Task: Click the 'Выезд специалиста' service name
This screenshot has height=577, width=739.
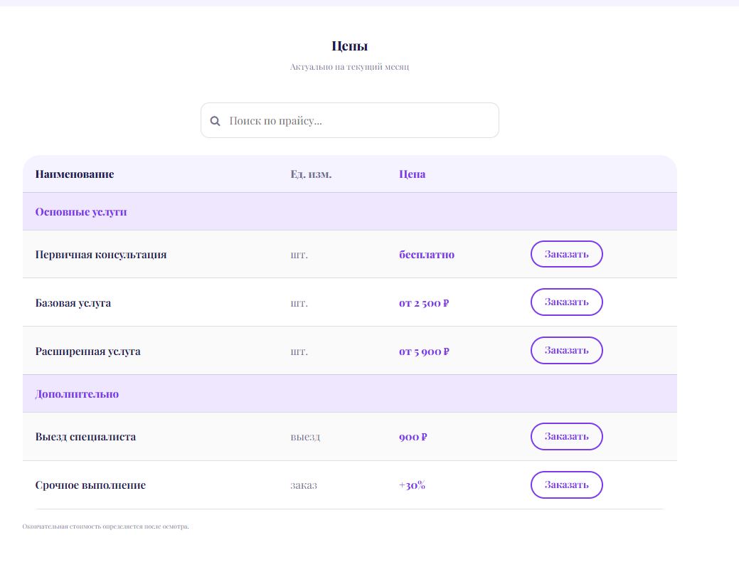Action: (85, 437)
